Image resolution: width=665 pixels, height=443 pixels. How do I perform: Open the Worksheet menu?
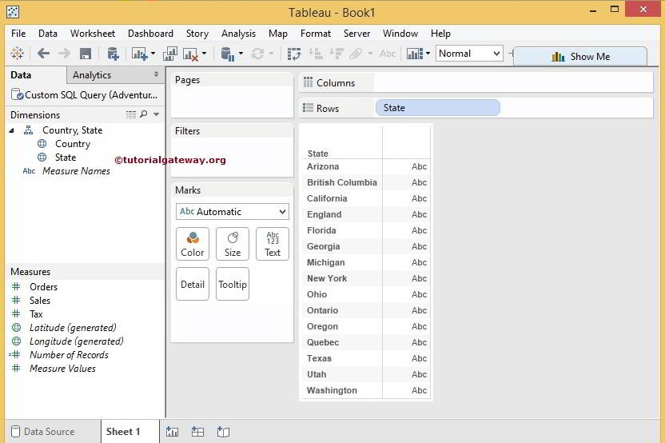pos(93,34)
